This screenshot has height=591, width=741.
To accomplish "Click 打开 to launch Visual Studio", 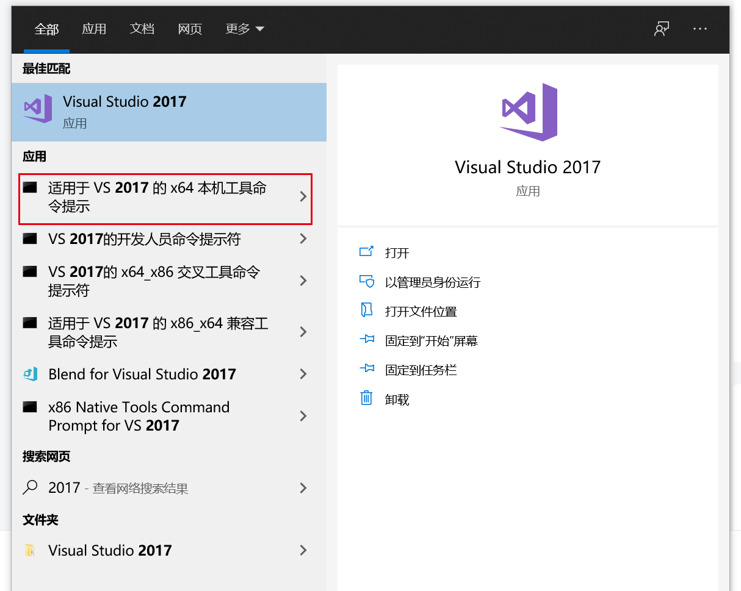I will (397, 253).
